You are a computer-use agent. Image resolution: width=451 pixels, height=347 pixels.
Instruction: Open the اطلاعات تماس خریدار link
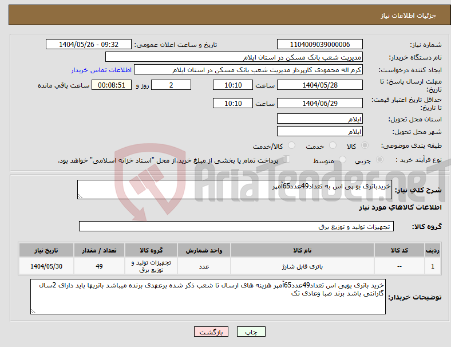click(101, 70)
